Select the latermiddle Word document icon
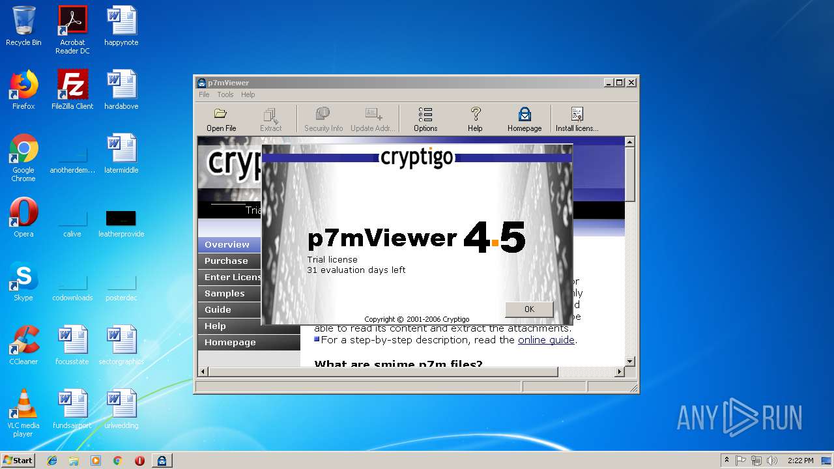Viewport: 834px width, 469px height. (121, 154)
